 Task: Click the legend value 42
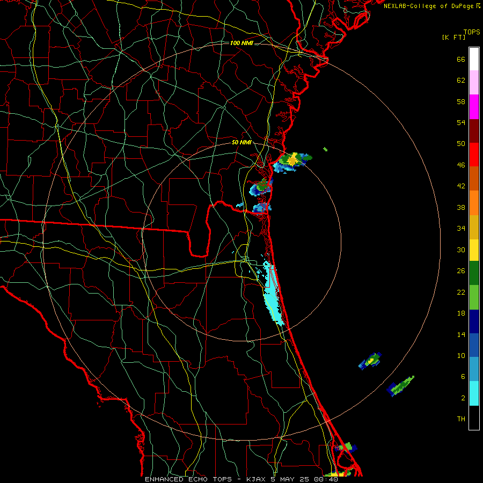[x=461, y=186]
